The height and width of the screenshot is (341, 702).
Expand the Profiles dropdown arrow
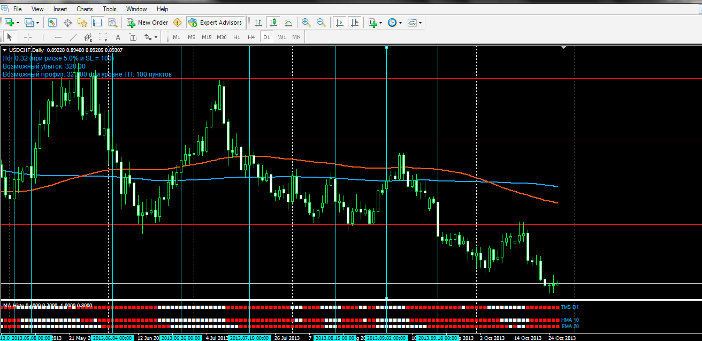tap(37, 23)
